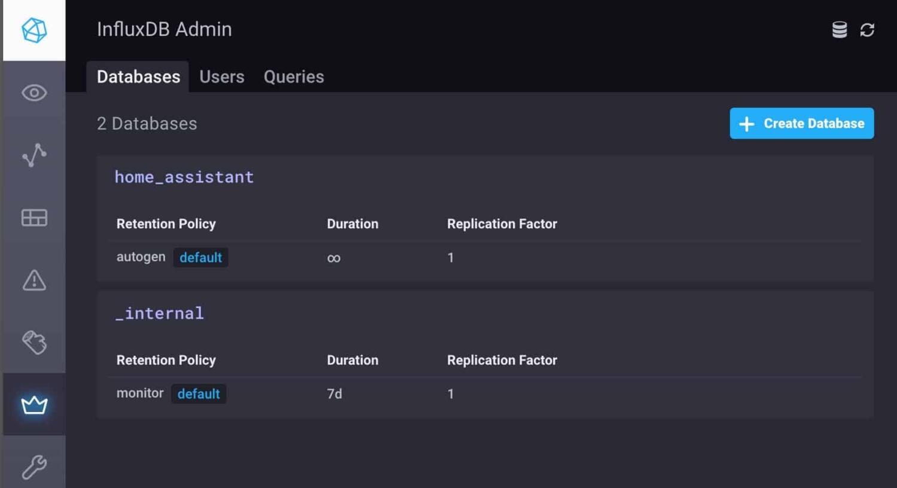This screenshot has width=897, height=488.
Task: Toggle default retention policy on autogen
Action: click(x=201, y=257)
